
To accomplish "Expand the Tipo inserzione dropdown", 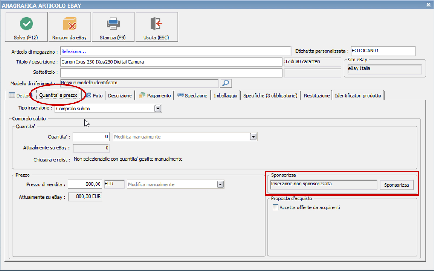I will coord(158,109).
